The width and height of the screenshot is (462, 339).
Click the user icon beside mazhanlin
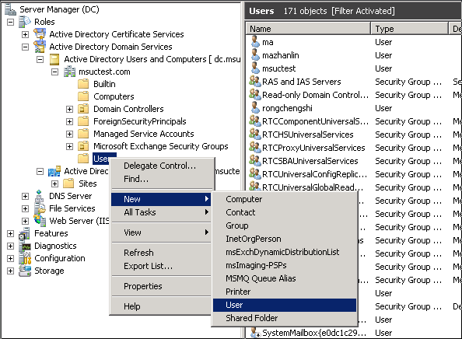click(x=255, y=55)
